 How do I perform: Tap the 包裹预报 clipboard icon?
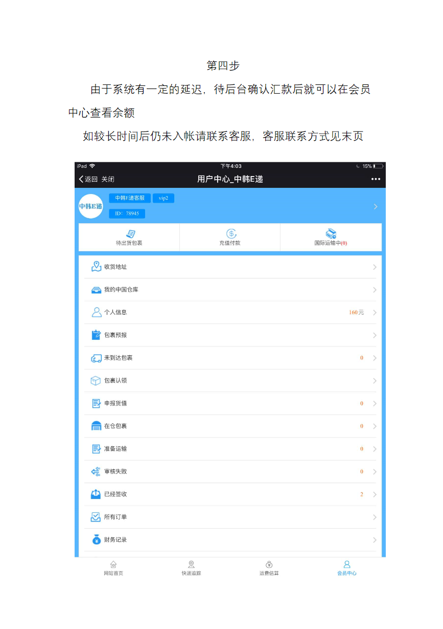(96, 335)
